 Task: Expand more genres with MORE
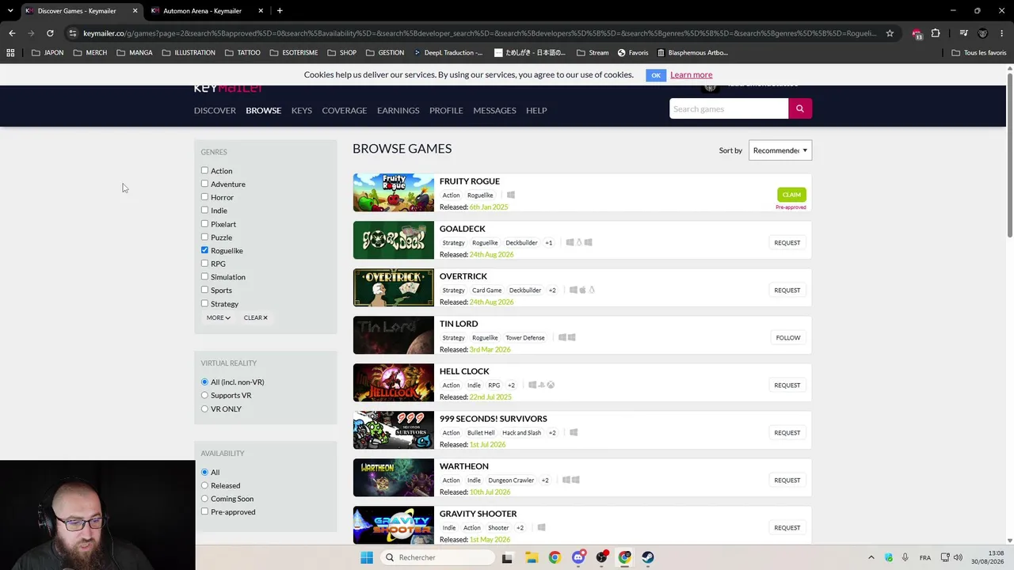(x=218, y=317)
